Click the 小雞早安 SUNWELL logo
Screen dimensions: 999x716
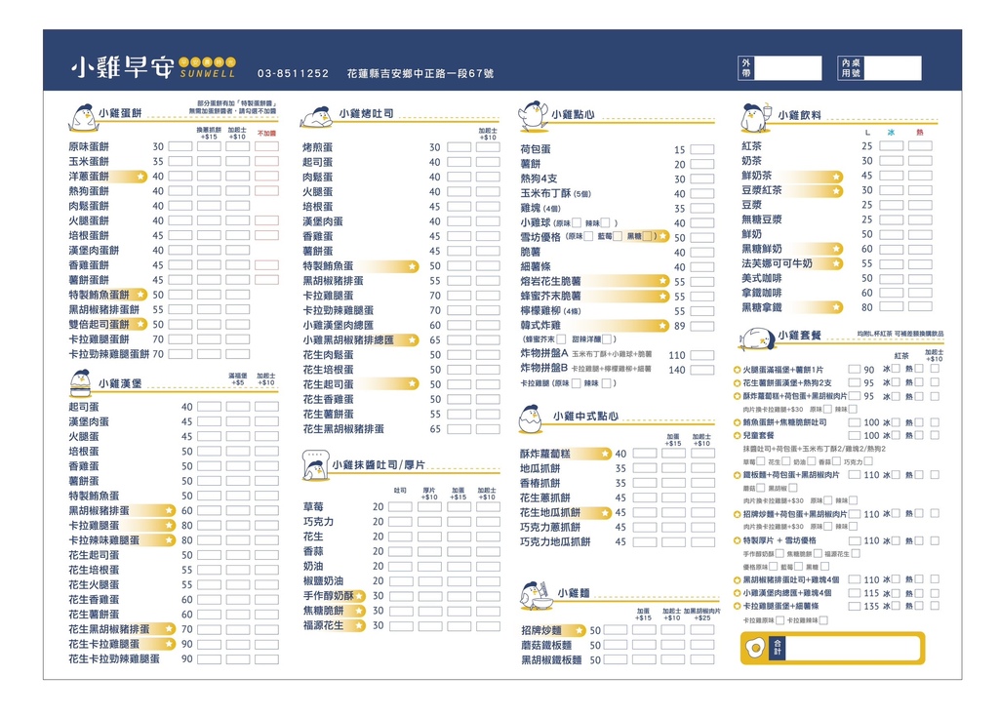coord(153,67)
